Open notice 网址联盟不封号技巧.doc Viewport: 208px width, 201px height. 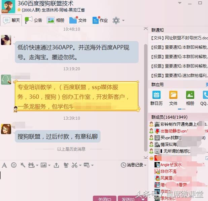tap(179, 38)
